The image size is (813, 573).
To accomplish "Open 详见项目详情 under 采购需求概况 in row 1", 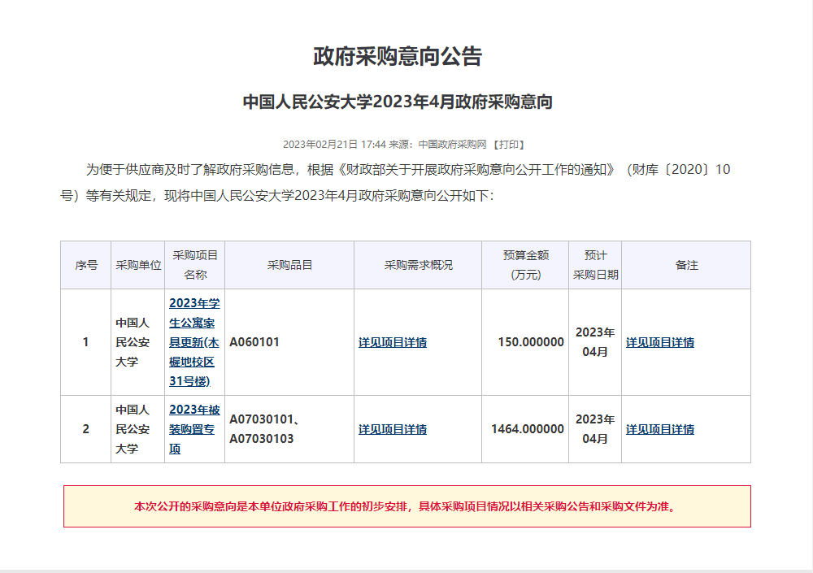I will point(393,342).
